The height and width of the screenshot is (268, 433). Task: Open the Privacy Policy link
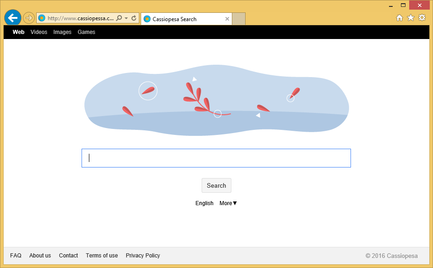143,256
